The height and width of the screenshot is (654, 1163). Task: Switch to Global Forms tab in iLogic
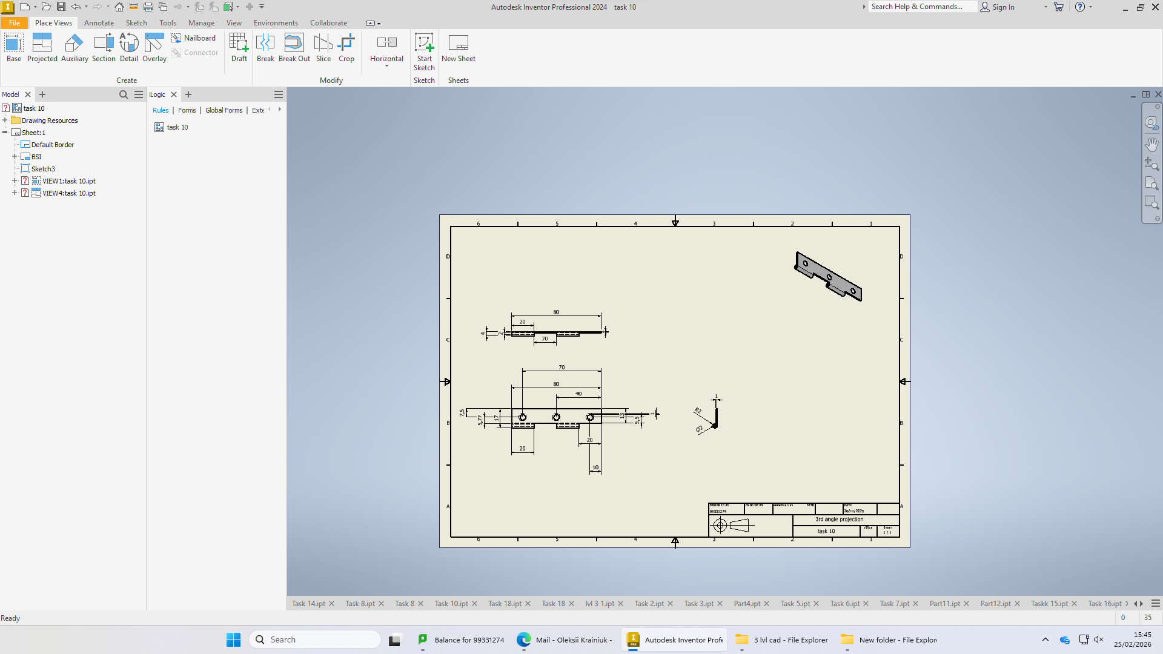pos(224,110)
